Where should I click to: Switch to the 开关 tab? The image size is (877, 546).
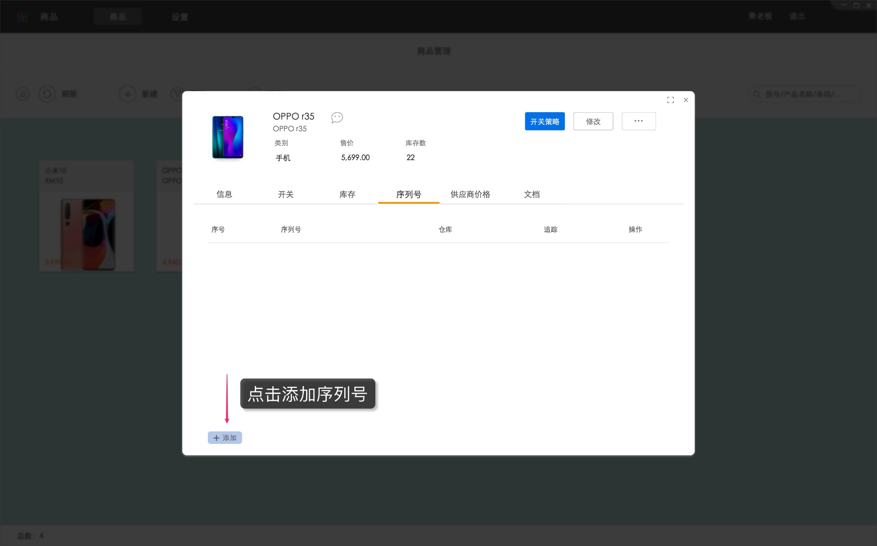pyautogui.click(x=285, y=194)
